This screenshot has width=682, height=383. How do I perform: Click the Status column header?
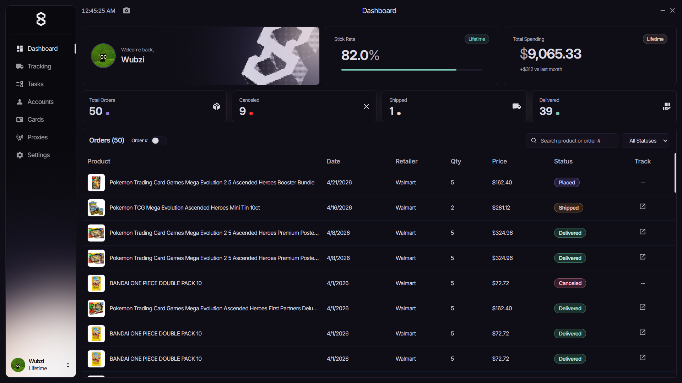563,161
